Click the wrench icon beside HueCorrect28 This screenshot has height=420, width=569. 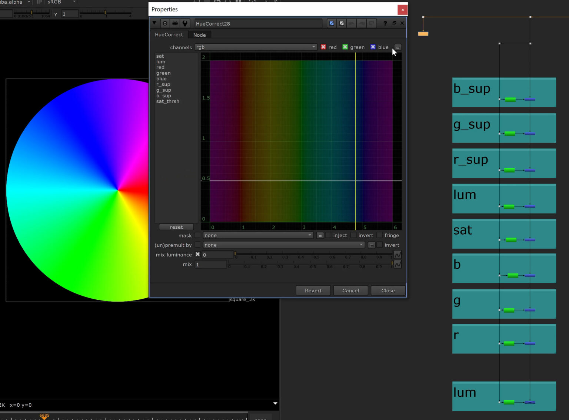point(185,23)
